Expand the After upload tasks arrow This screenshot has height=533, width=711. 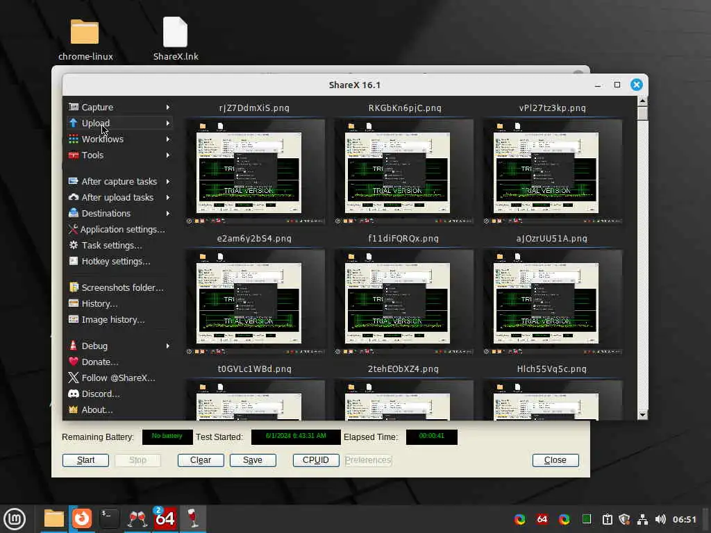point(168,198)
